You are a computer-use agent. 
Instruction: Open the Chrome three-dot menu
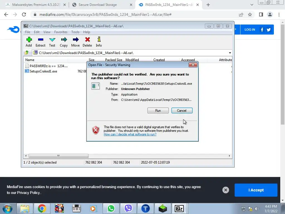tap(279, 14)
